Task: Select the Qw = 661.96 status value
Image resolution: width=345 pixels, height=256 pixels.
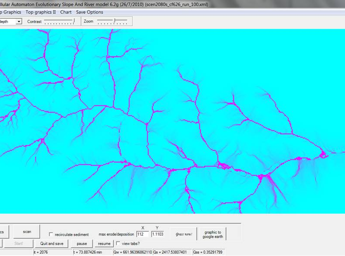Action: coord(132,252)
